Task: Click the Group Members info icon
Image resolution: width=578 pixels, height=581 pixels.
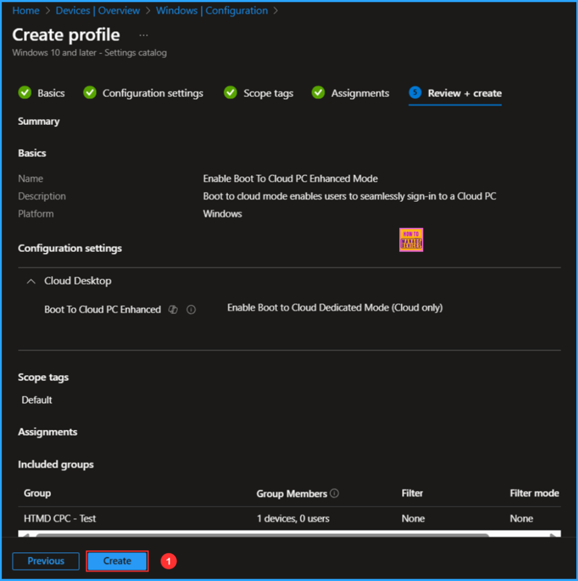Action: (334, 494)
